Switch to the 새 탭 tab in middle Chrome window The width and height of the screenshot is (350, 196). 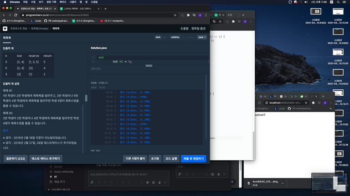pos(230,15)
